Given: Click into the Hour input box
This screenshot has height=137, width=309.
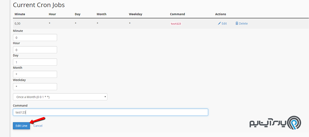Looking at the screenshot, I should click(35, 50).
